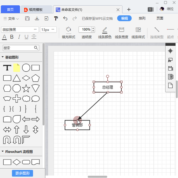Select the text T shape tool
Viewport: 178px width, 178px height.
point(7,68)
